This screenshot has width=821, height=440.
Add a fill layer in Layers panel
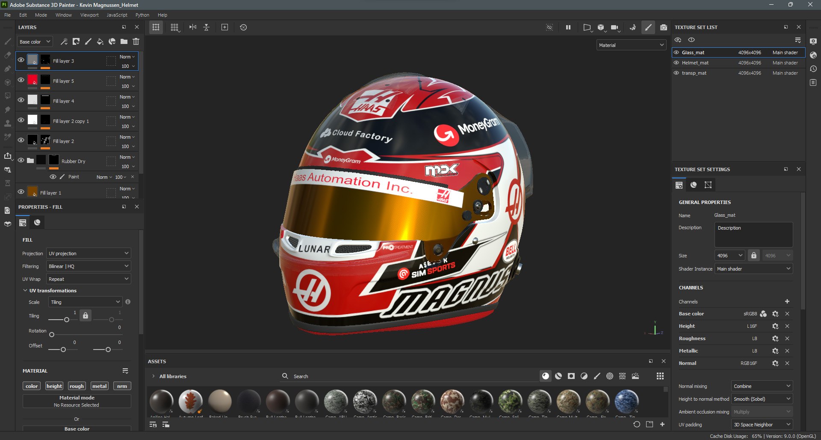[100, 41]
